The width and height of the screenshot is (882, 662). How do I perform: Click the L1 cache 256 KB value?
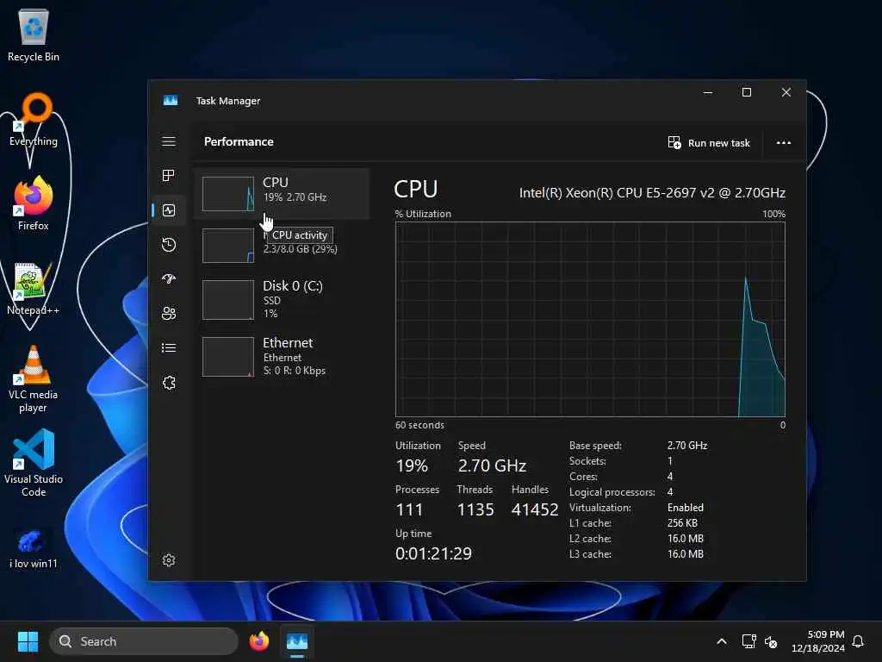[682, 523]
